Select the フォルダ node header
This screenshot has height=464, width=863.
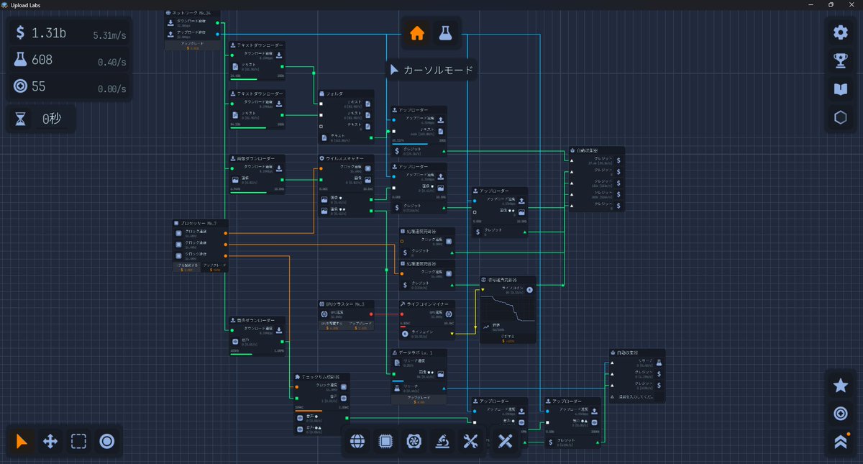pyautogui.click(x=347, y=94)
